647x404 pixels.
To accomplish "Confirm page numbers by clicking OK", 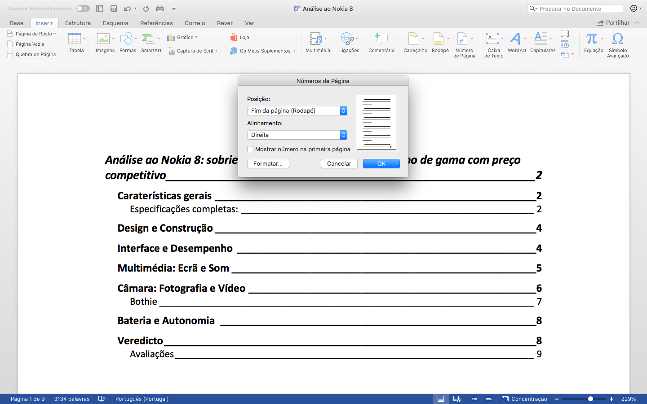I will pos(381,163).
